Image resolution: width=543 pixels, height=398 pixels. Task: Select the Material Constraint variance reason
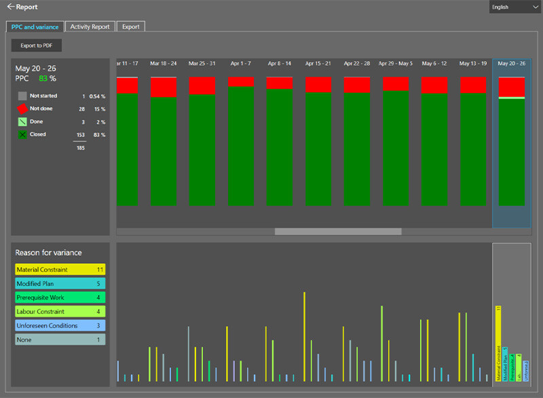click(x=60, y=269)
